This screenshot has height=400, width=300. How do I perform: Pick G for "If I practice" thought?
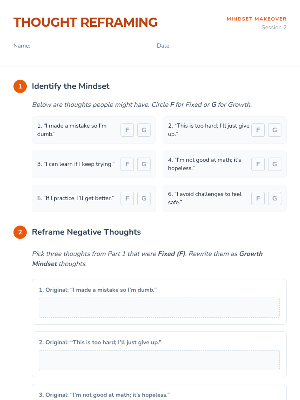[144, 198]
